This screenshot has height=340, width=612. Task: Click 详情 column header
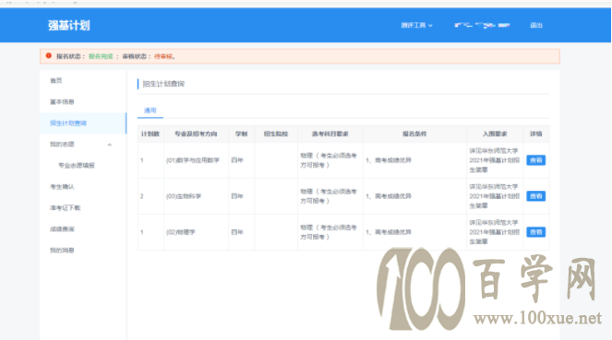536,134
